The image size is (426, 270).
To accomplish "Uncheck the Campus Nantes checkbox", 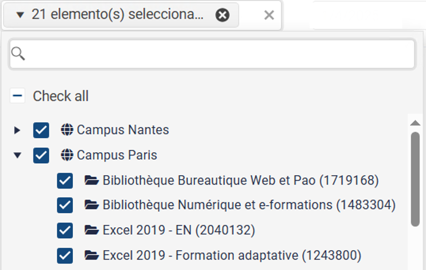I will (41, 130).
